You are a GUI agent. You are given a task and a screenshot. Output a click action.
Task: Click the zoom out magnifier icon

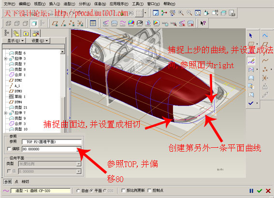click(x=189, y=13)
